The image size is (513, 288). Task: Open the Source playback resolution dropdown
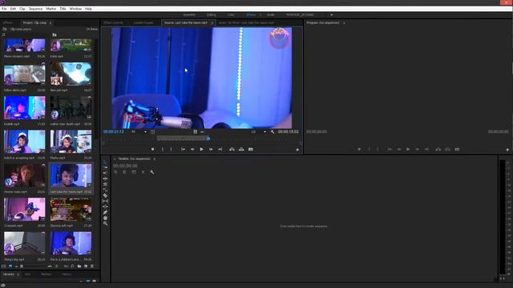click(x=259, y=131)
